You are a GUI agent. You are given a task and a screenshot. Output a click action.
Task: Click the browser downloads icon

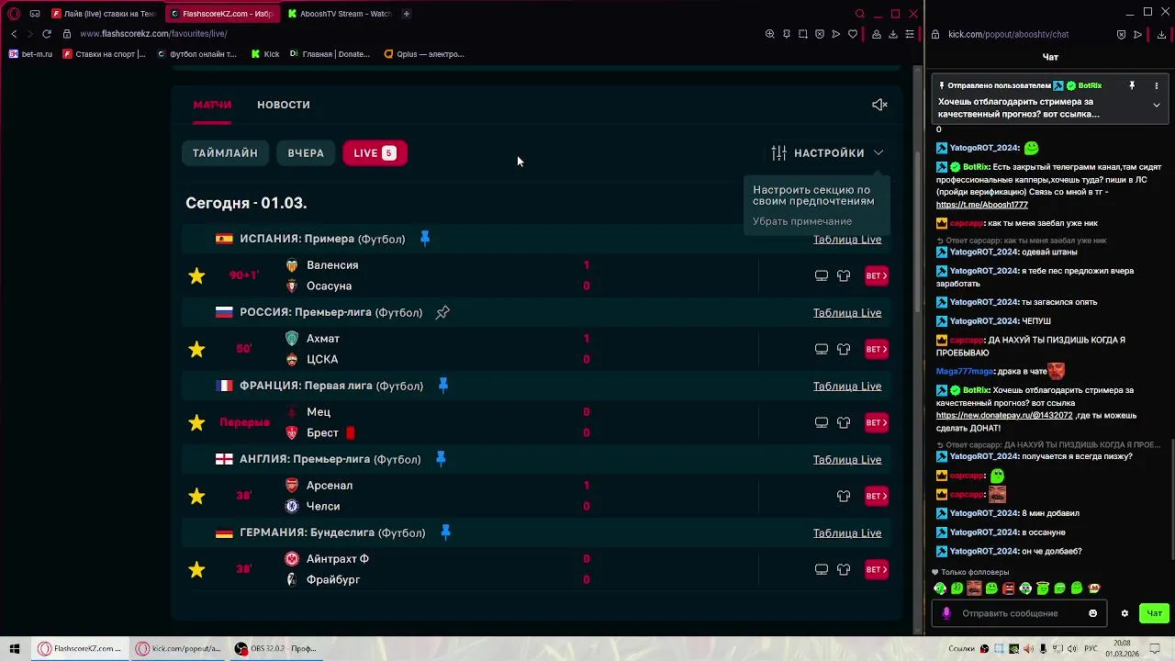(893, 34)
